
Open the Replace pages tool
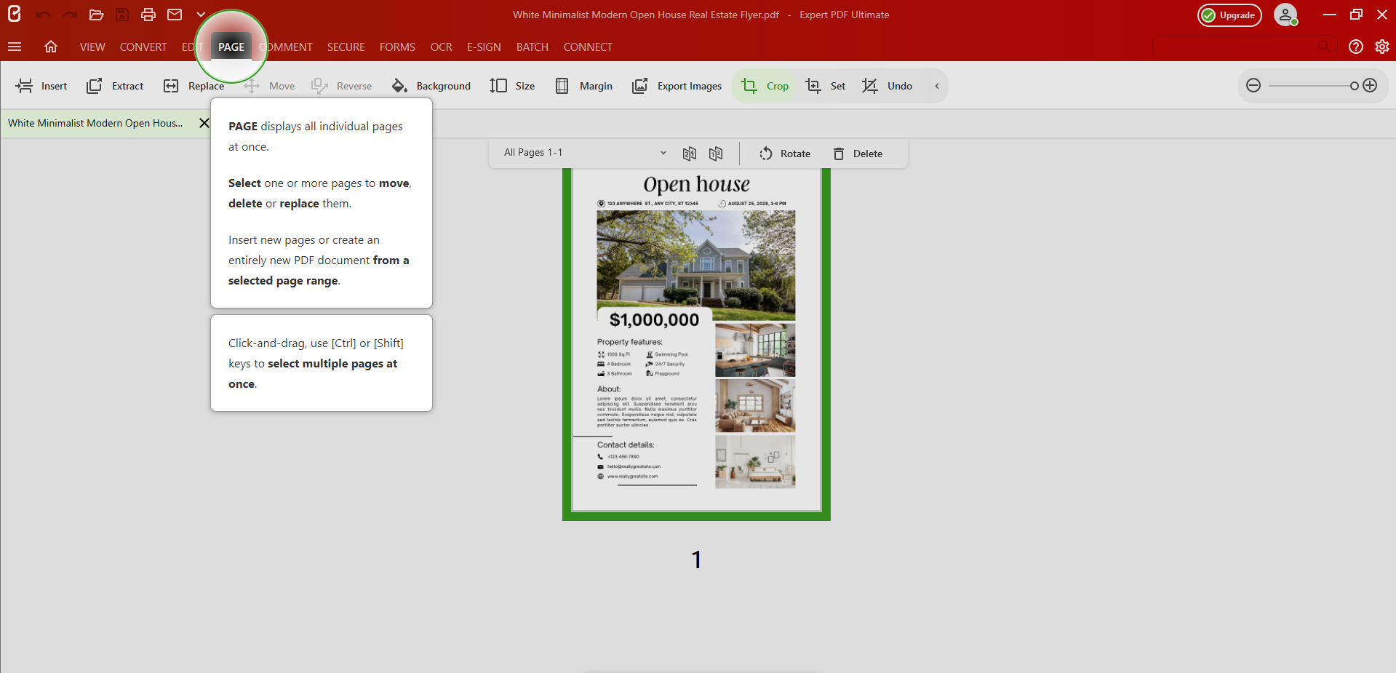click(x=193, y=86)
